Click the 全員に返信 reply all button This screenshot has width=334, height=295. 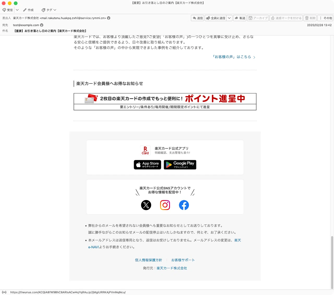[216, 18]
